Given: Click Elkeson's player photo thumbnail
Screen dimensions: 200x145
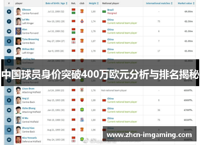Looking at the screenshot, I should point(18,12).
